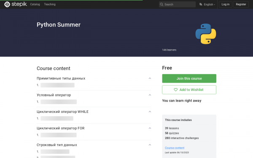The image size is (253, 158).
Task: Click the 58 quizzes text
Action: (x=172, y=133)
